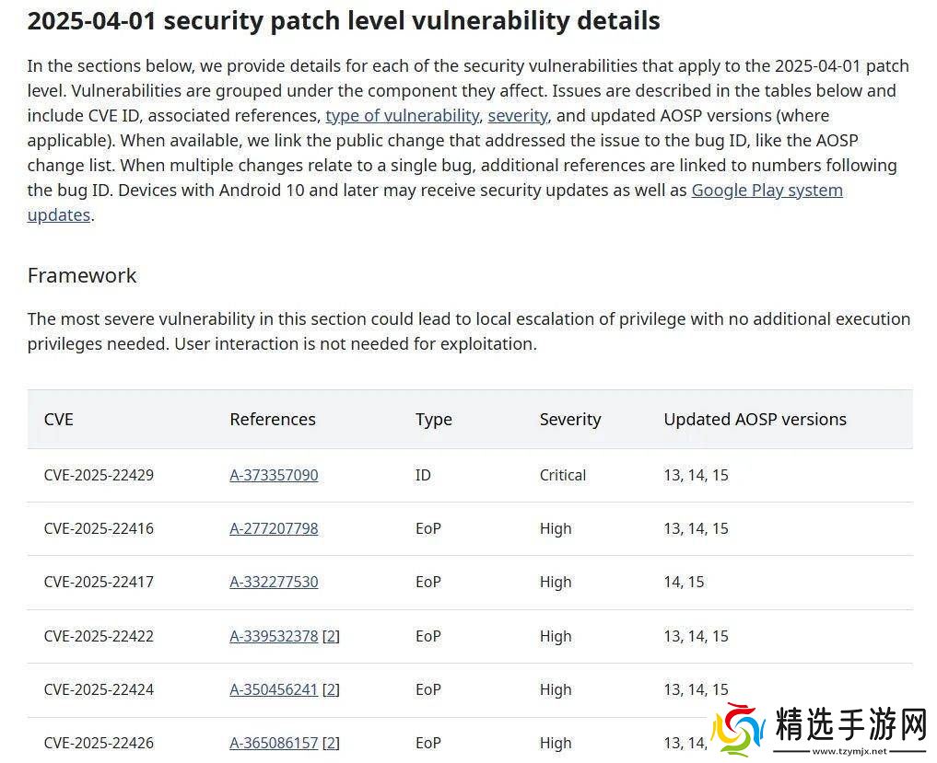Click the [2] link beside A-365086157
Viewport: 937px width, 763px height.
(331, 744)
